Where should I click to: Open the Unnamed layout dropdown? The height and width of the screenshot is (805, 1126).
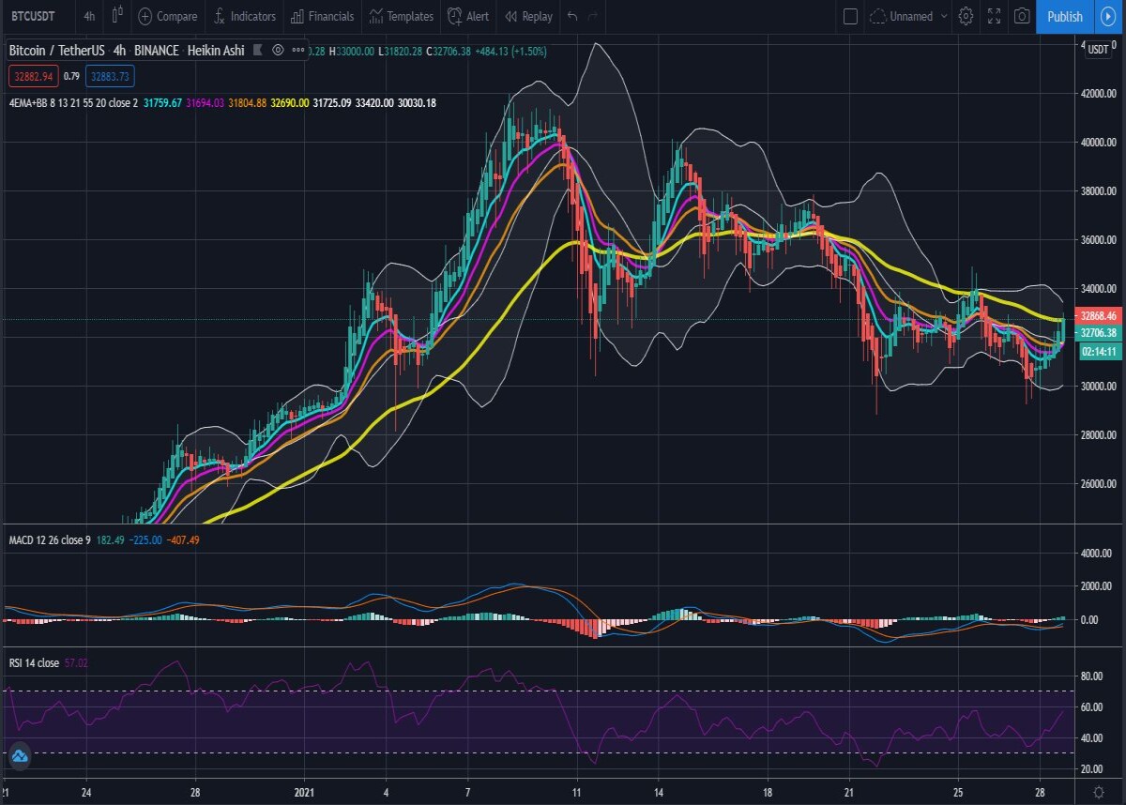tap(907, 16)
